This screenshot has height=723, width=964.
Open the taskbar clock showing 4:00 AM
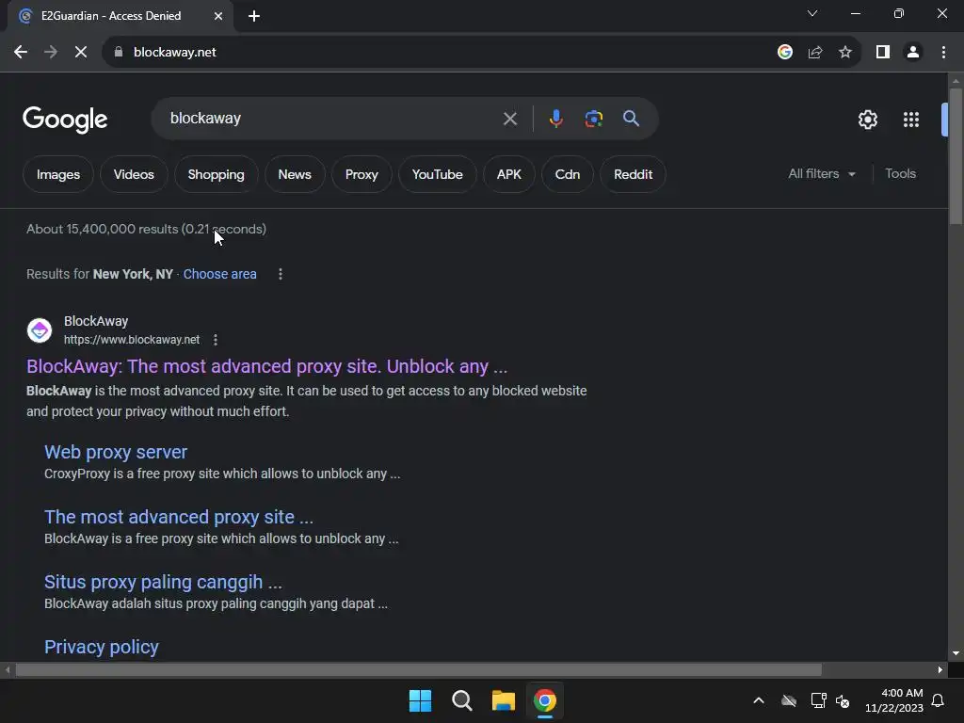894,700
